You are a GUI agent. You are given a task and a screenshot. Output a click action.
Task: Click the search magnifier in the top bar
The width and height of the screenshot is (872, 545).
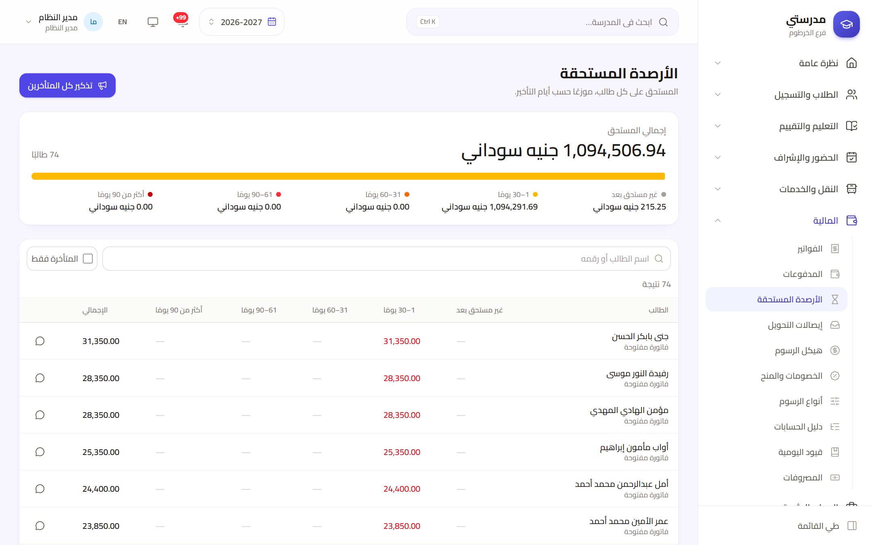point(663,22)
